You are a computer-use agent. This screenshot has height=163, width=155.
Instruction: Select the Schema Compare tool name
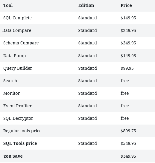(21, 43)
